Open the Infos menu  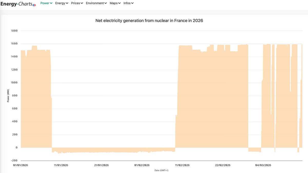coord(128,3)
